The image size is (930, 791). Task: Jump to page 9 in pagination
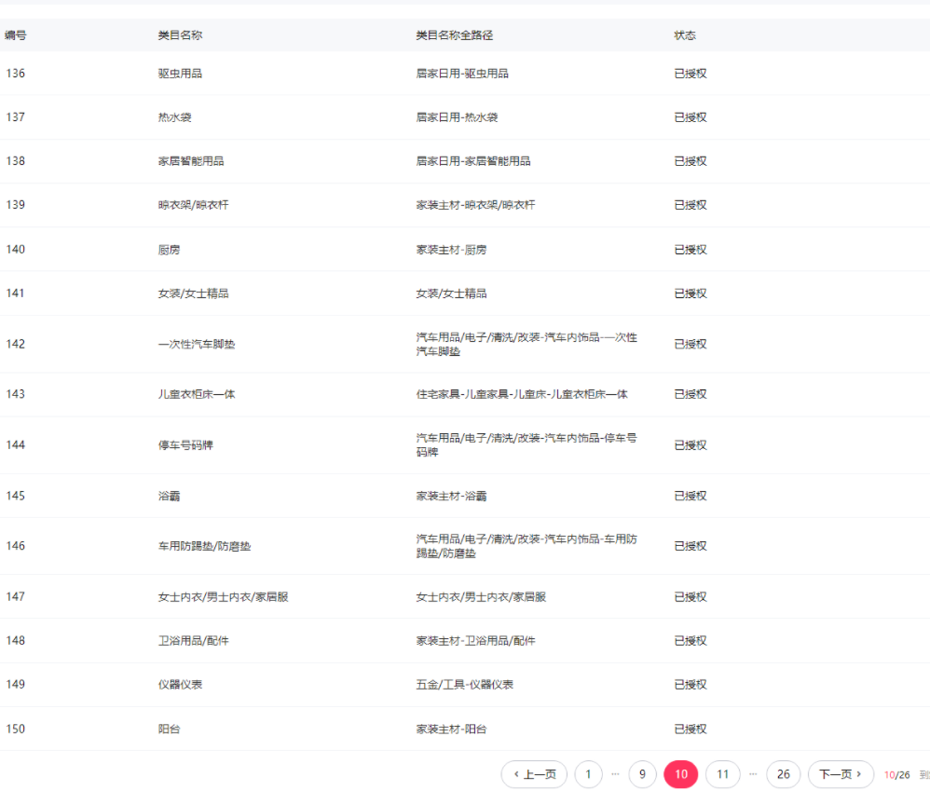coord(642,774)
